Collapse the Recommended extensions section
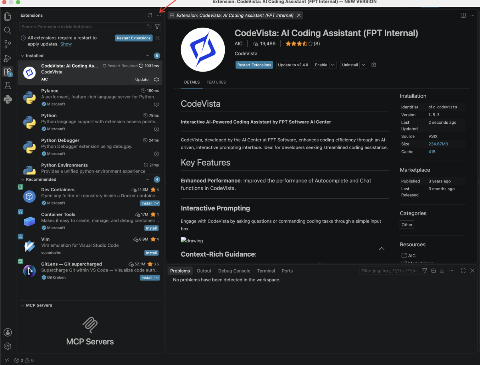 (23, 179)
